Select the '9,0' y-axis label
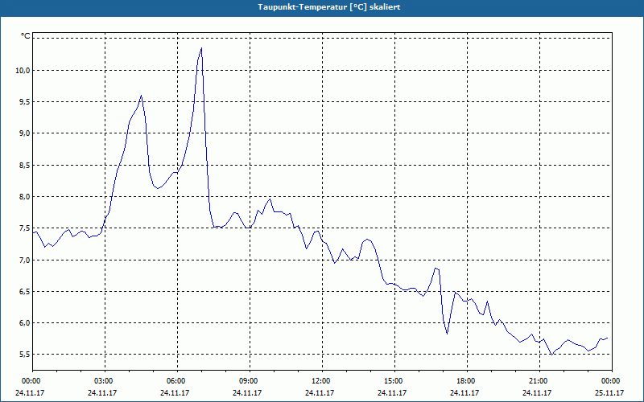644x402 pixels. coord(25,133)
